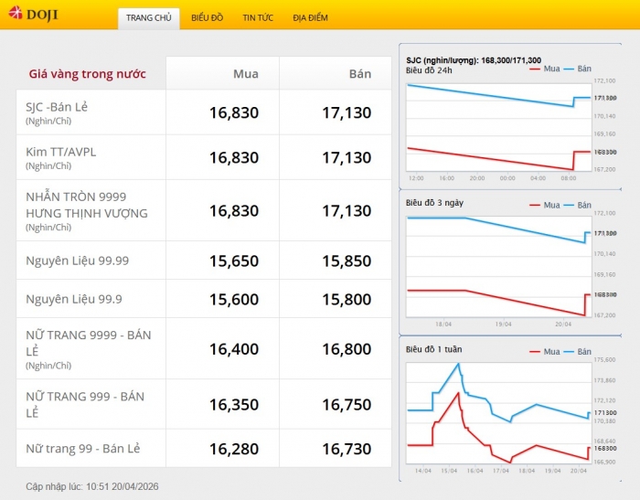Click the 1 tuần chart peak near 15/04
The width and height of the screenshot is (640, 500).
459,364
